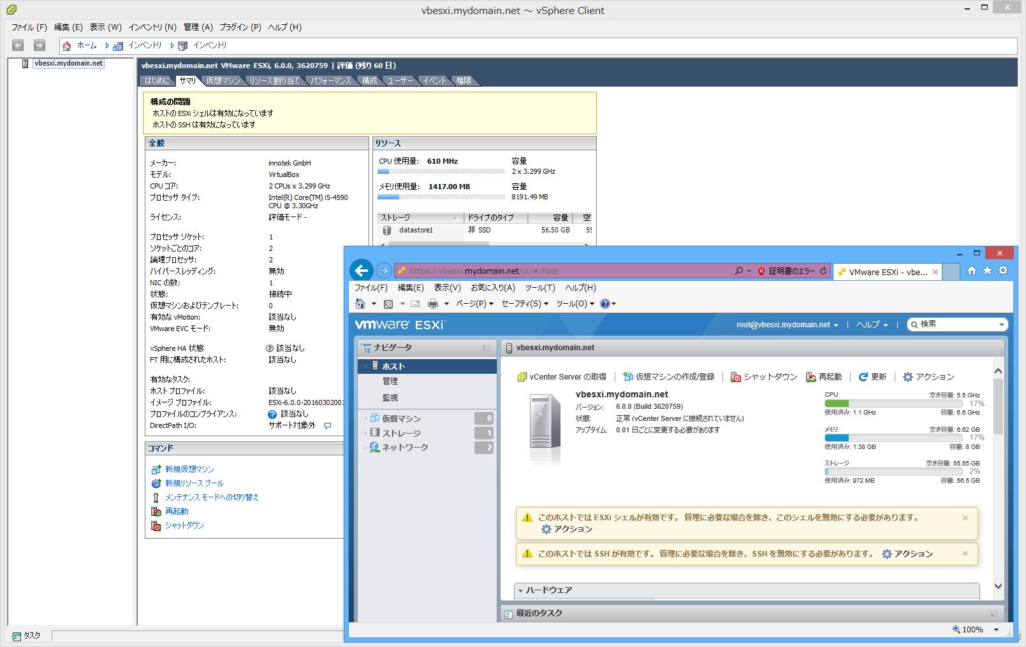
Task: Open root@vbesxi.mydomain.net user dropdown
Action: tap(787, 325)
